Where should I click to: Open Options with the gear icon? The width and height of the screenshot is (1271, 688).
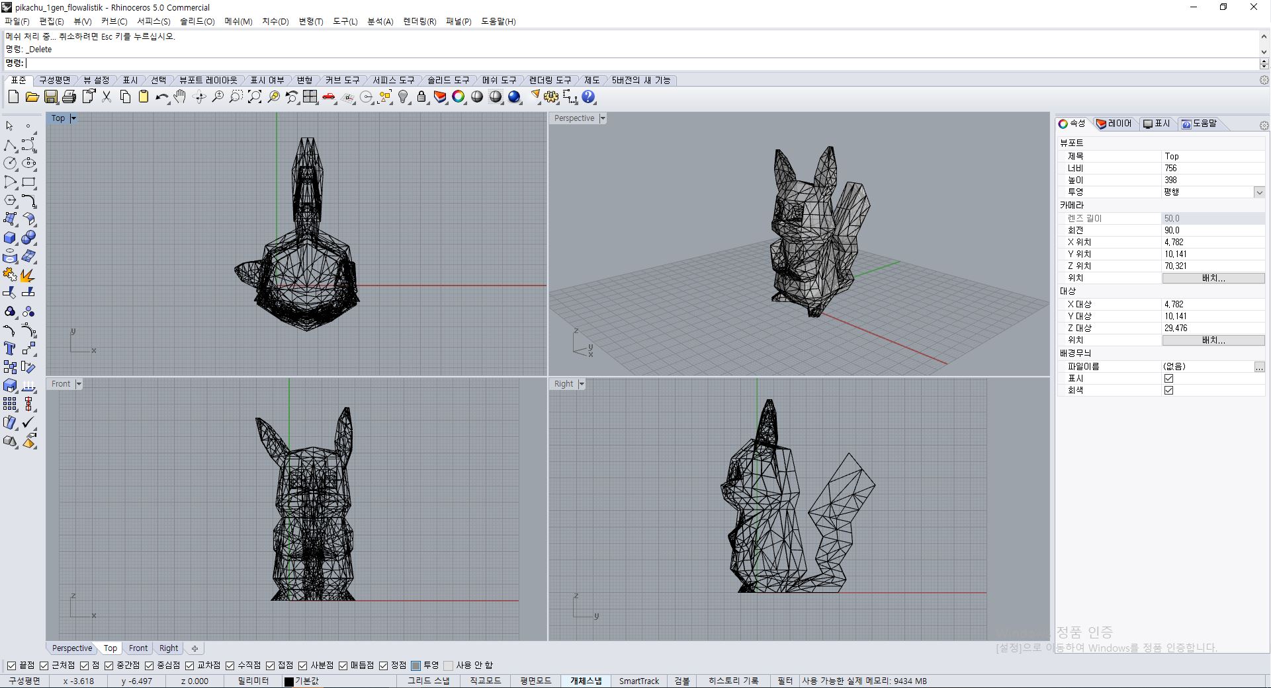[x=551, y=97]
